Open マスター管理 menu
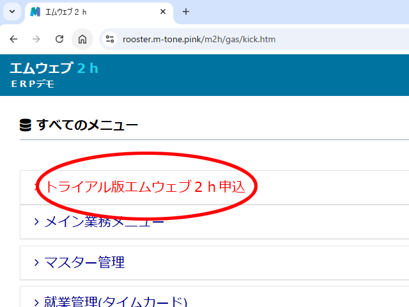 pyautogui.click(x=84, y=262)
